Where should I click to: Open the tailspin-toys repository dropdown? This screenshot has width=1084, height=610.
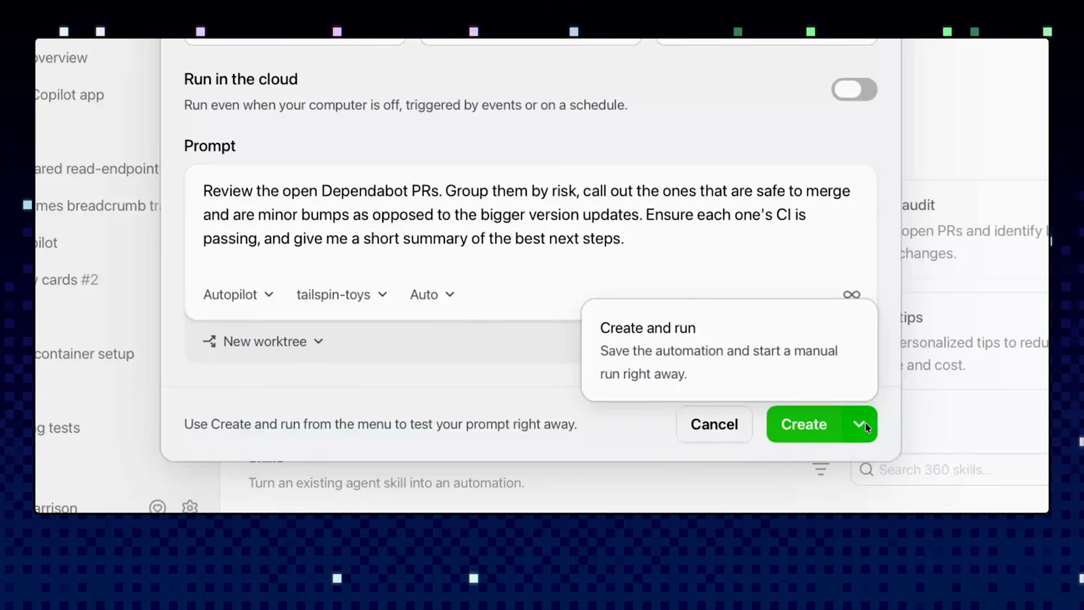(341, 295)
